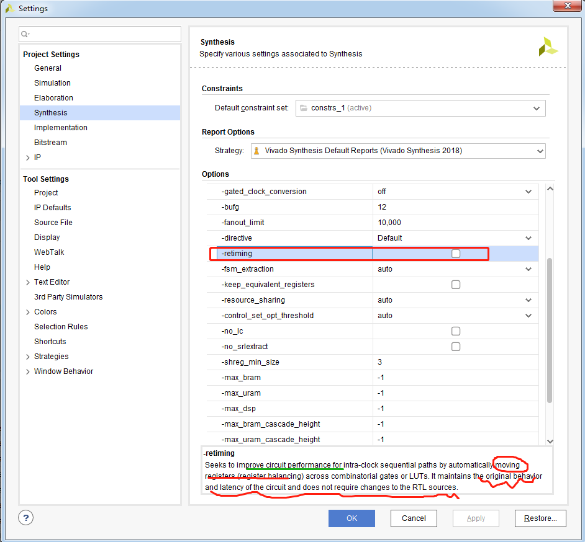Switch to Bitstream settings

click(50, 143)
